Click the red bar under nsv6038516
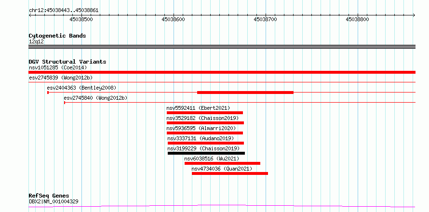 pos(222,163)
